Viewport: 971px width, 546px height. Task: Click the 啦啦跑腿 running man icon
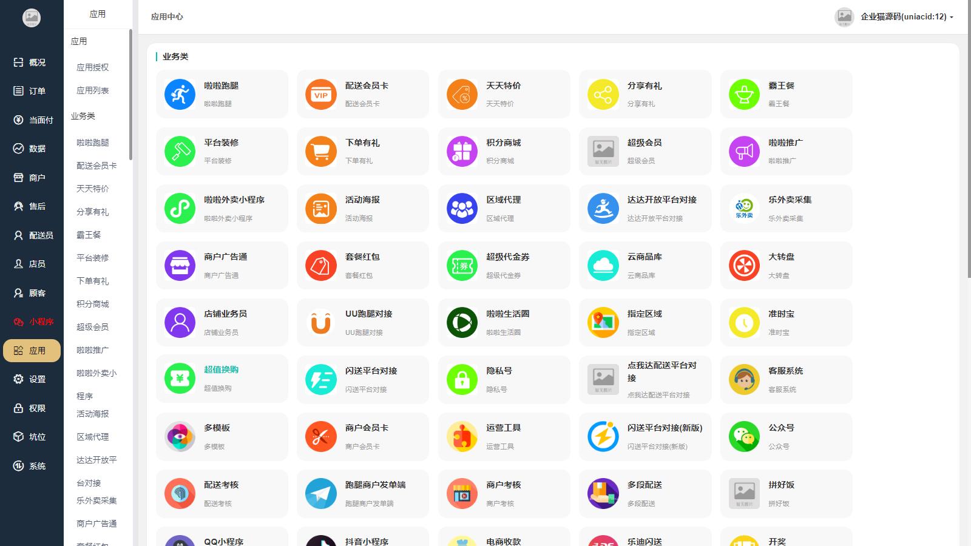coord(180,95)
